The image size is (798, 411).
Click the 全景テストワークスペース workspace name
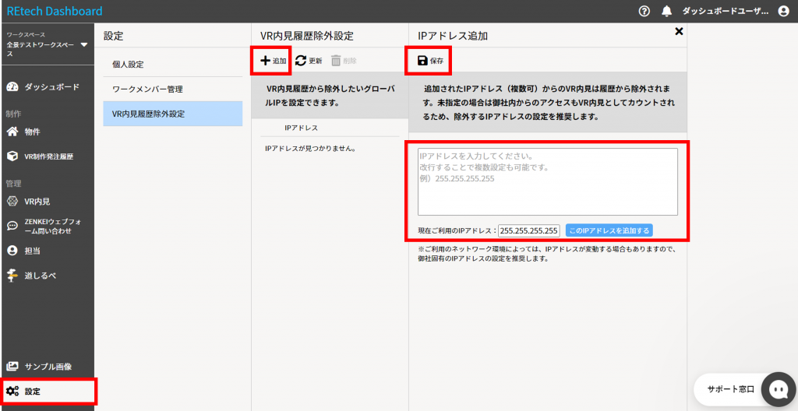(42, 49)
